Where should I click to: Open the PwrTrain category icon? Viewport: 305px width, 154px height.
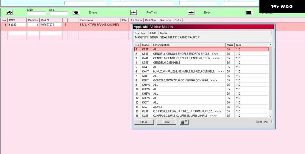click(x=133, y=12)
